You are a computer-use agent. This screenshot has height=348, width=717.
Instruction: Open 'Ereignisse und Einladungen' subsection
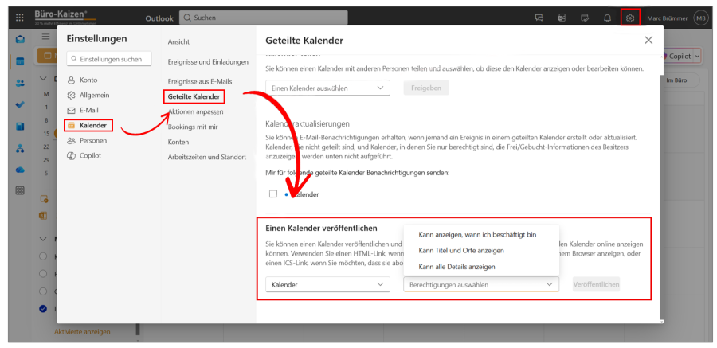pyautogui.click(x=208, y=61)
